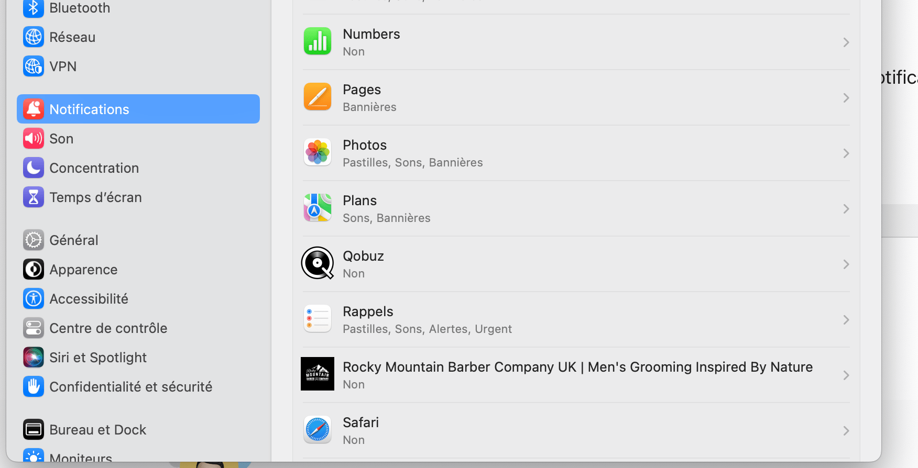The height and width of the screenshot is (468, 918).
Task: Click 'Sons, Bannières' under Plans
Action: coord(387,218)
